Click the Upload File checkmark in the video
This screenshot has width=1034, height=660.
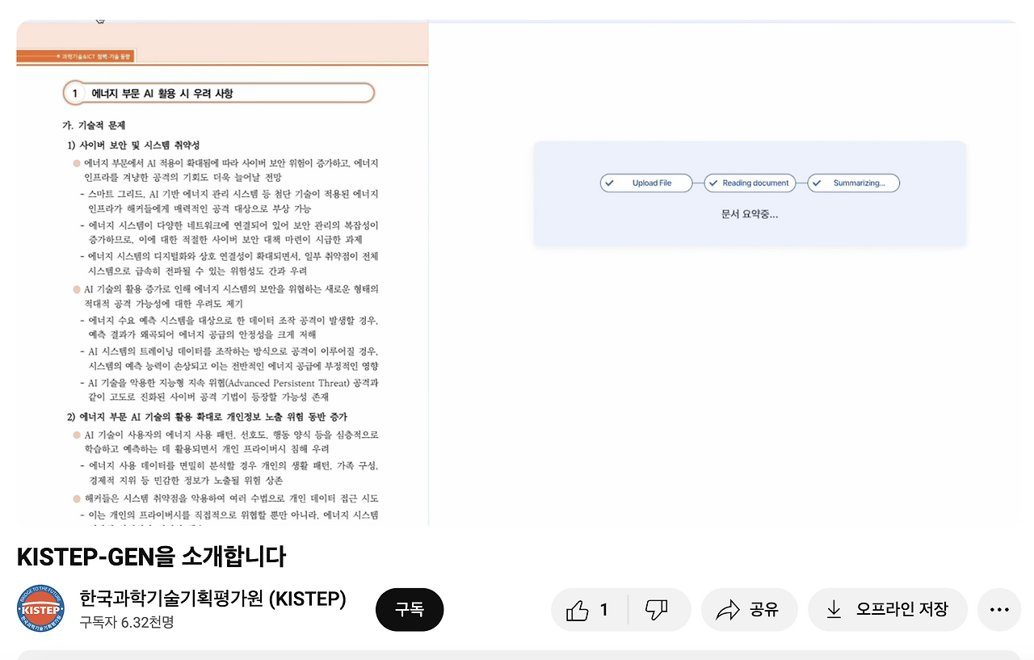[610, 183]
